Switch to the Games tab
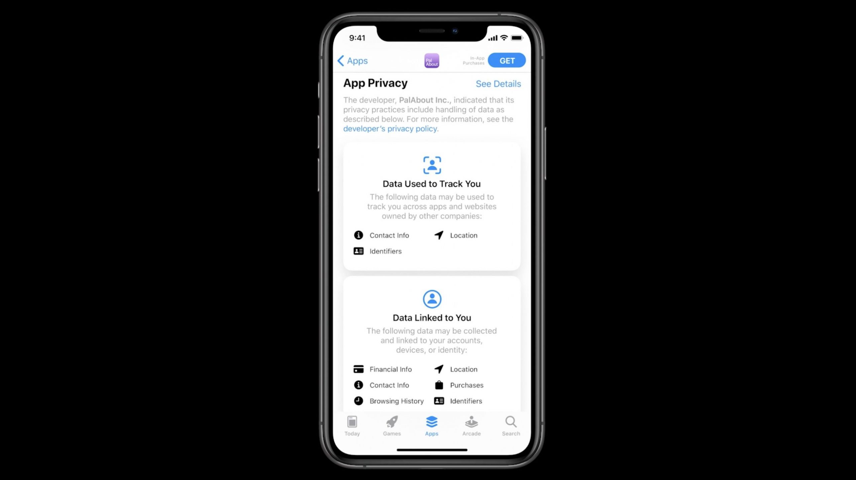856x480 pixels. (392, 425)
